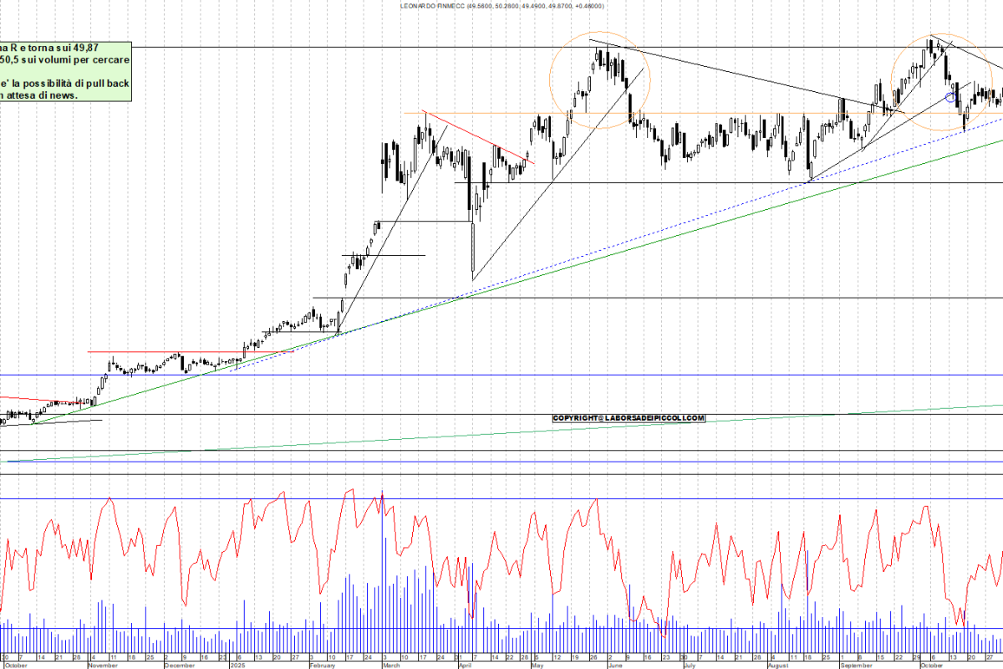Select the July label on the time axis
Viewport: 1003px width, 669px height.
689,666
